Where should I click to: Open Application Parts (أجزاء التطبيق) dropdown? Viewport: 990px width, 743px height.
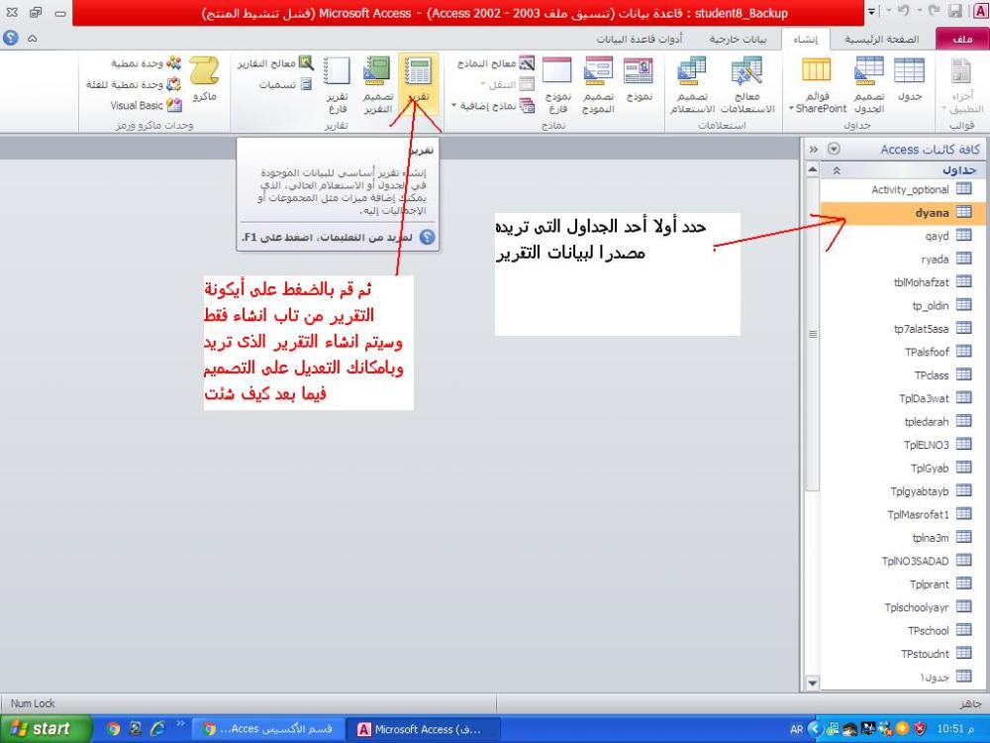point(961,85)
